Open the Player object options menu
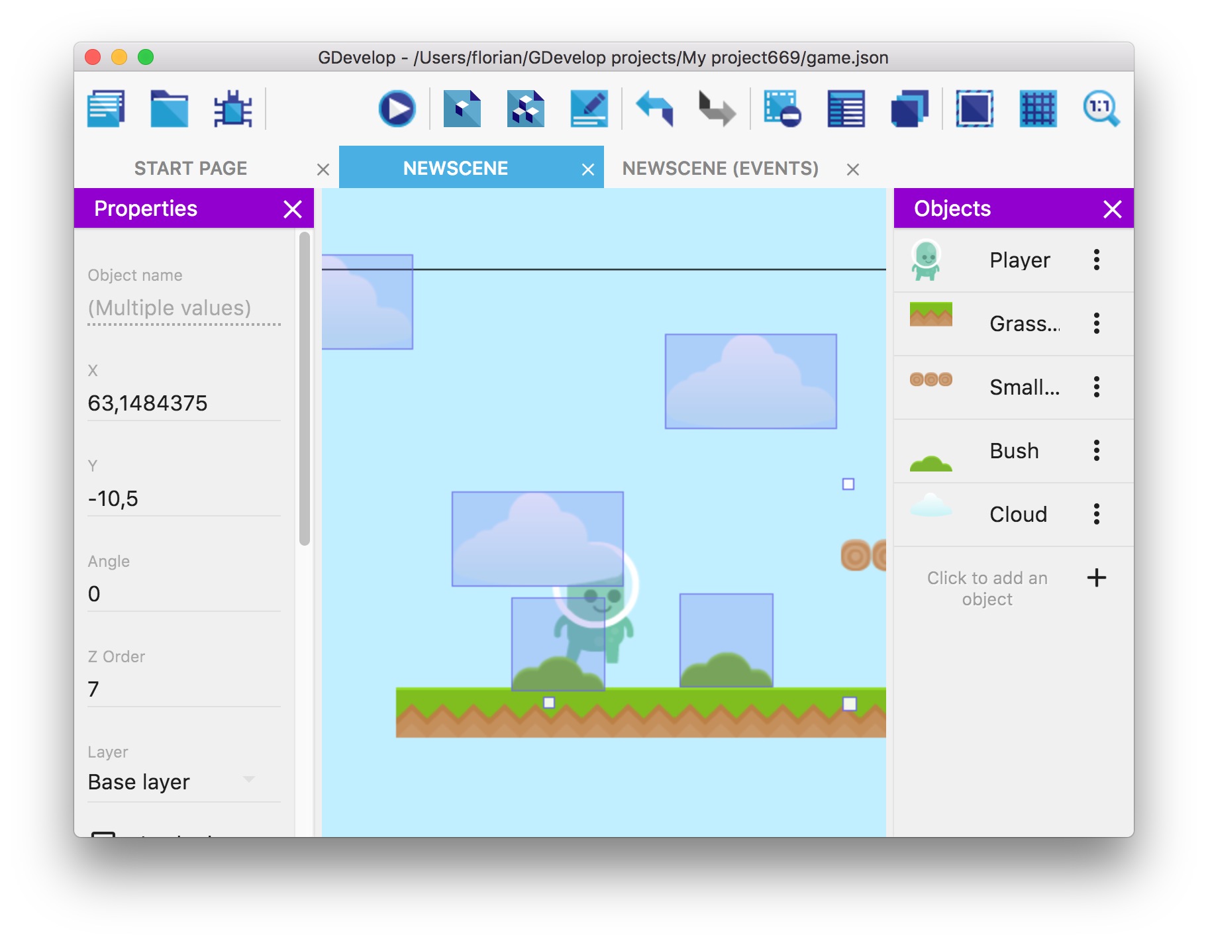The width and height of the screenshot is (1208, 943). click(1097, 260)
